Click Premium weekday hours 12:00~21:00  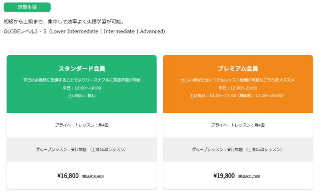point(238,88)
